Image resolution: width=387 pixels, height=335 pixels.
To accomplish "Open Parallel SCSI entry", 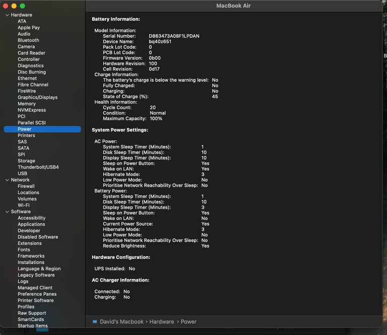I will 32,123.
